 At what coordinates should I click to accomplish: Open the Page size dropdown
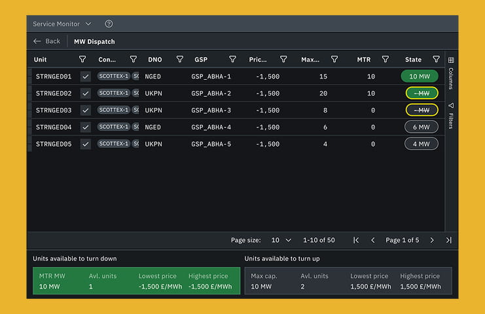(x=281, y=240)
